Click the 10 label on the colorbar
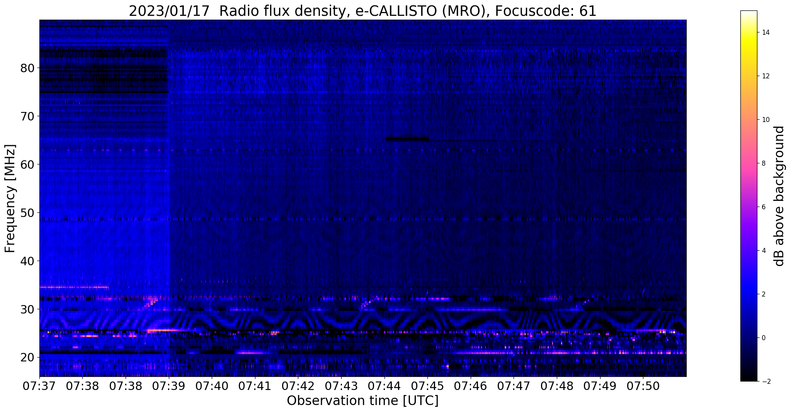This screenshot has width=791, height=412. pos(765,120)
